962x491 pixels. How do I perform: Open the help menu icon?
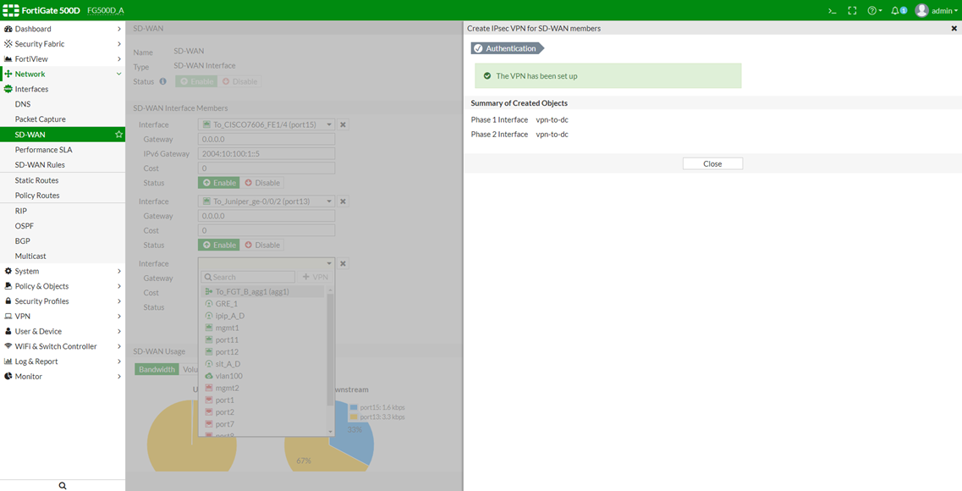(874, 10)
